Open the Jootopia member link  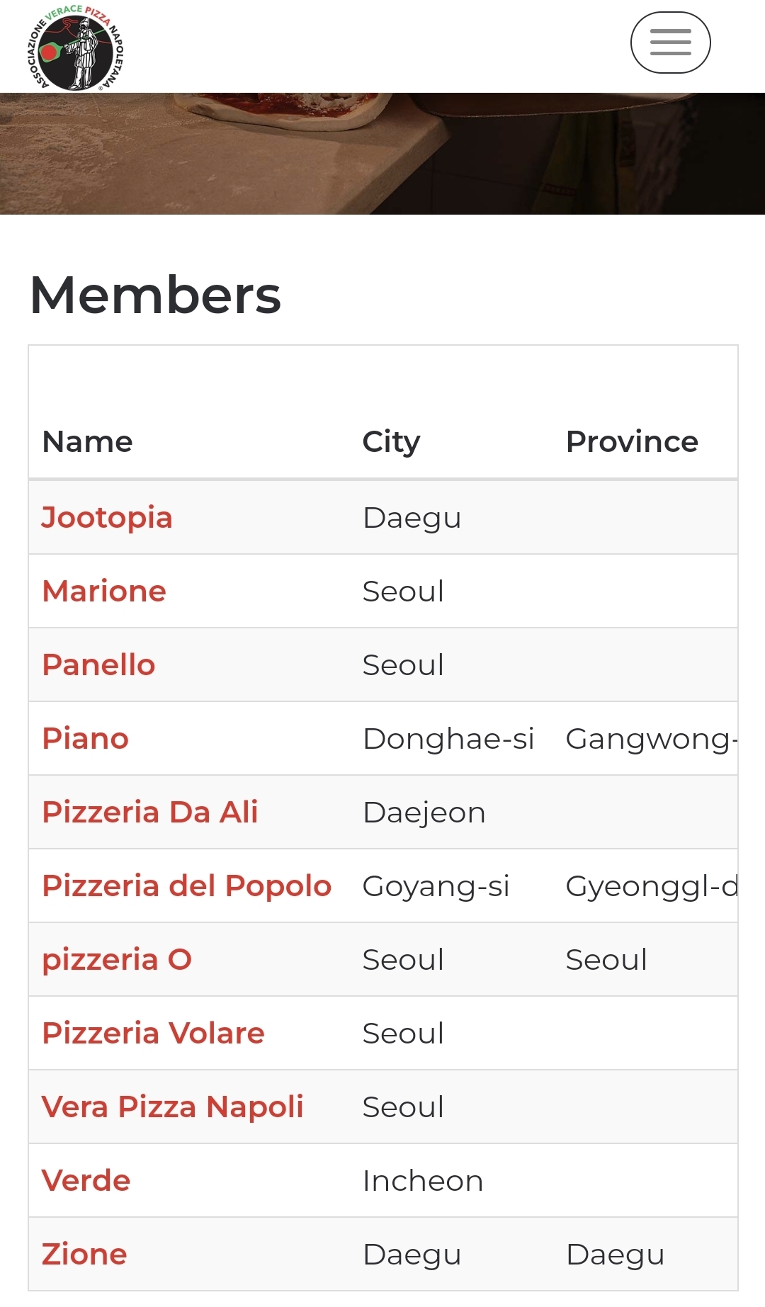(x=107, y=518)
